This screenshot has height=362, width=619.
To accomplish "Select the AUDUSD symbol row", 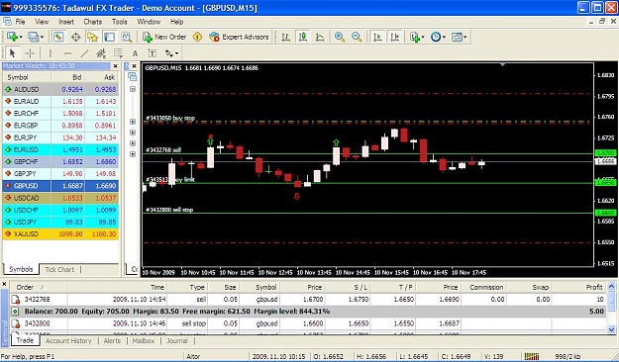I will click(x=60, y=90).
